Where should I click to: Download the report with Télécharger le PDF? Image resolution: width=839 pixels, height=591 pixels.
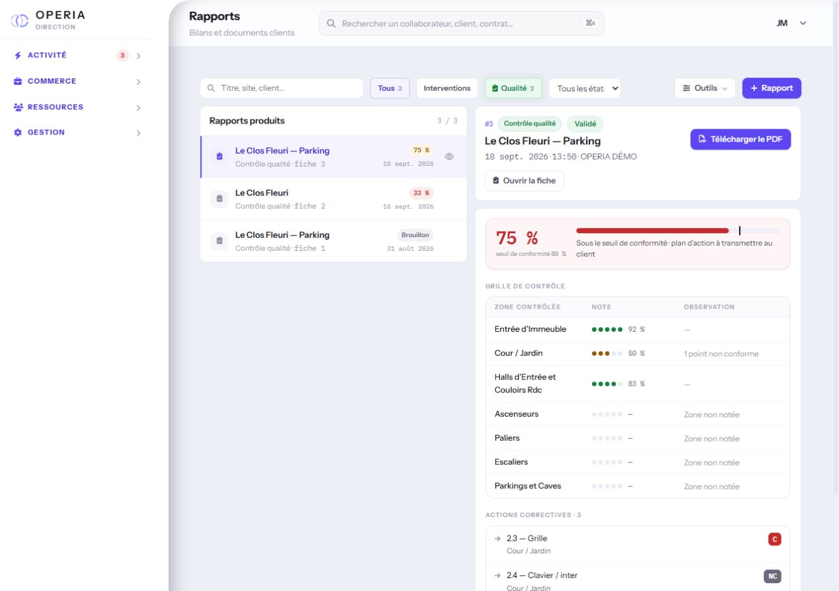point(740,139)
